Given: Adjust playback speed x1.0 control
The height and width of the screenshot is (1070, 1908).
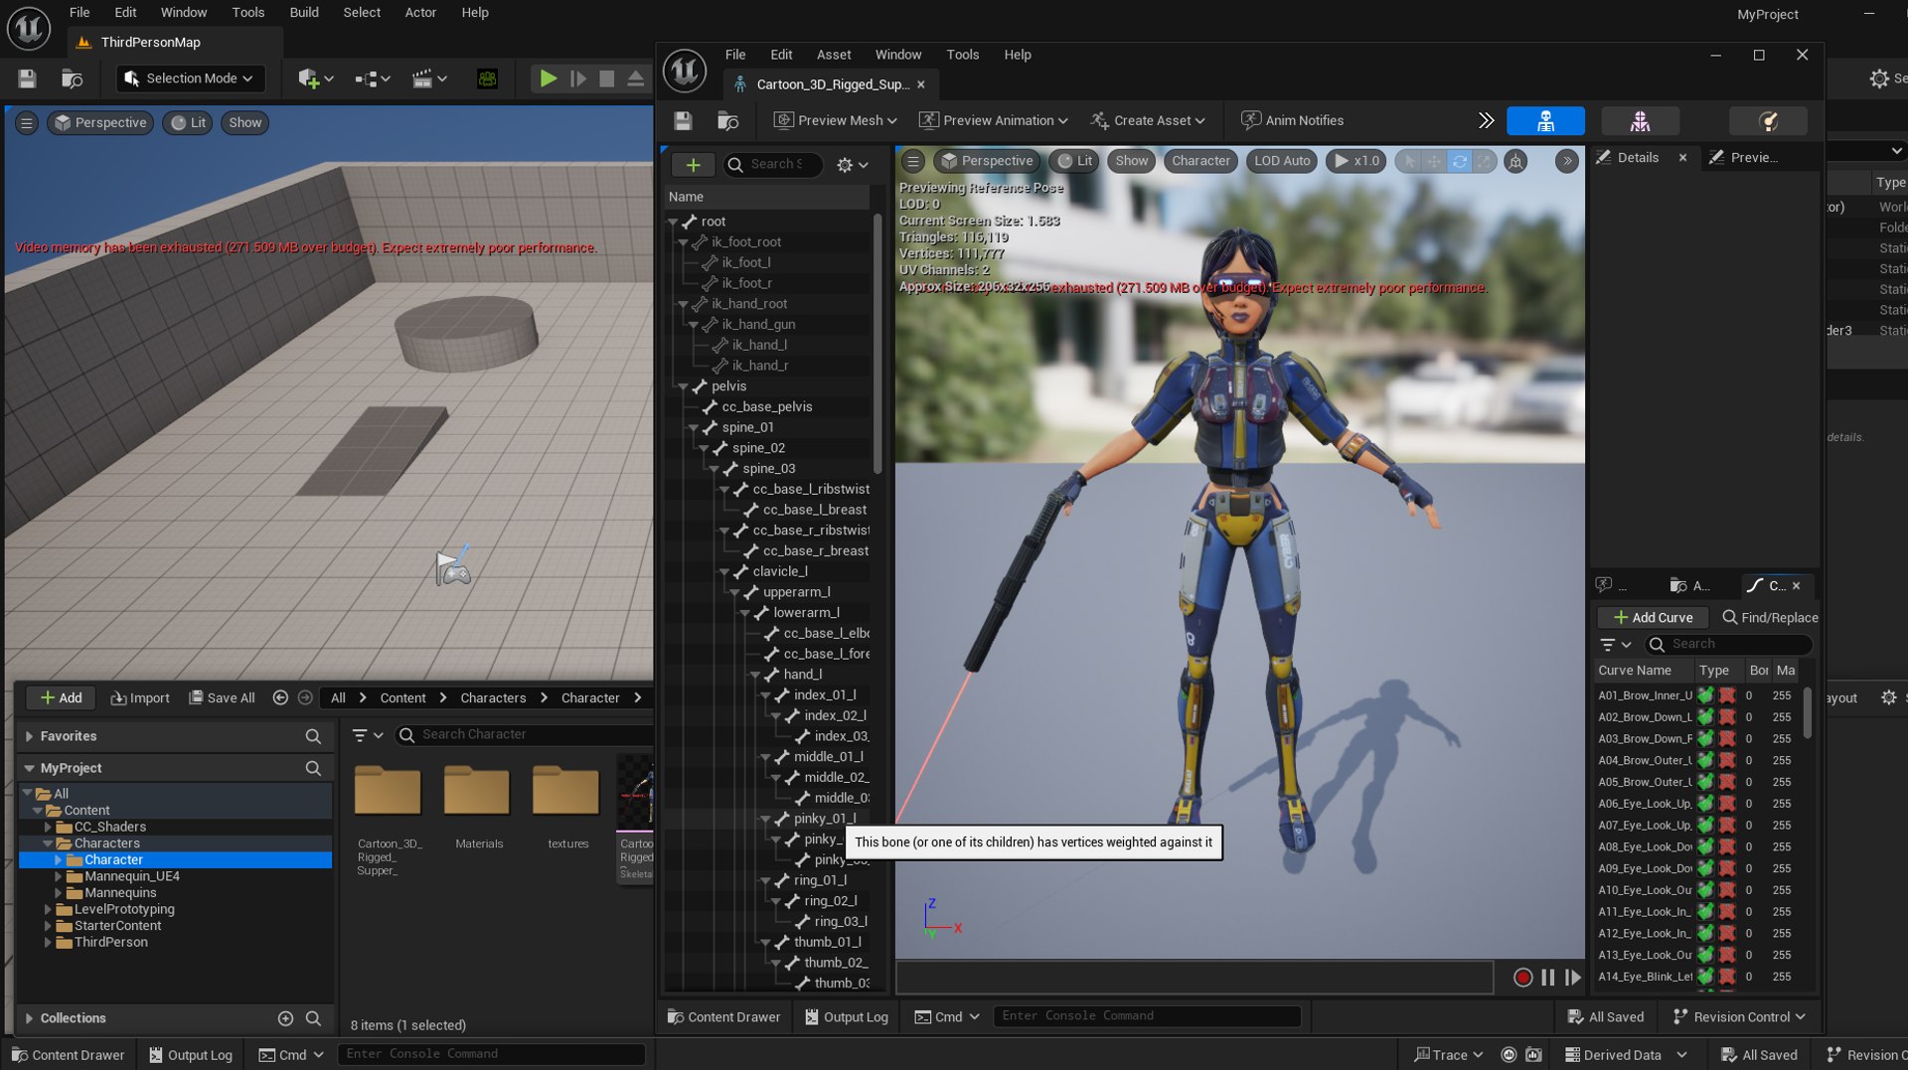Looking at the screenshot, I should [x=1356, y=161].
